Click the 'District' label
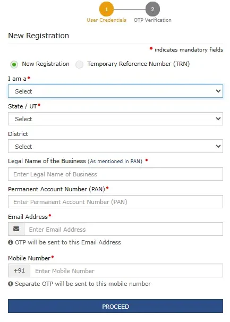 tap(18, 134)
